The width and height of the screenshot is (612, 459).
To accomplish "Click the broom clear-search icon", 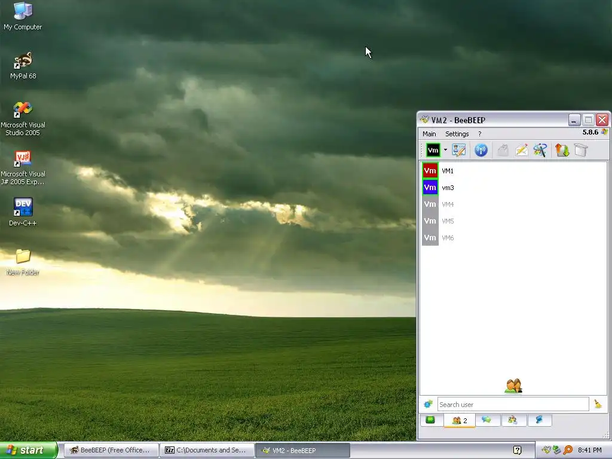I will tap(598, 405).
